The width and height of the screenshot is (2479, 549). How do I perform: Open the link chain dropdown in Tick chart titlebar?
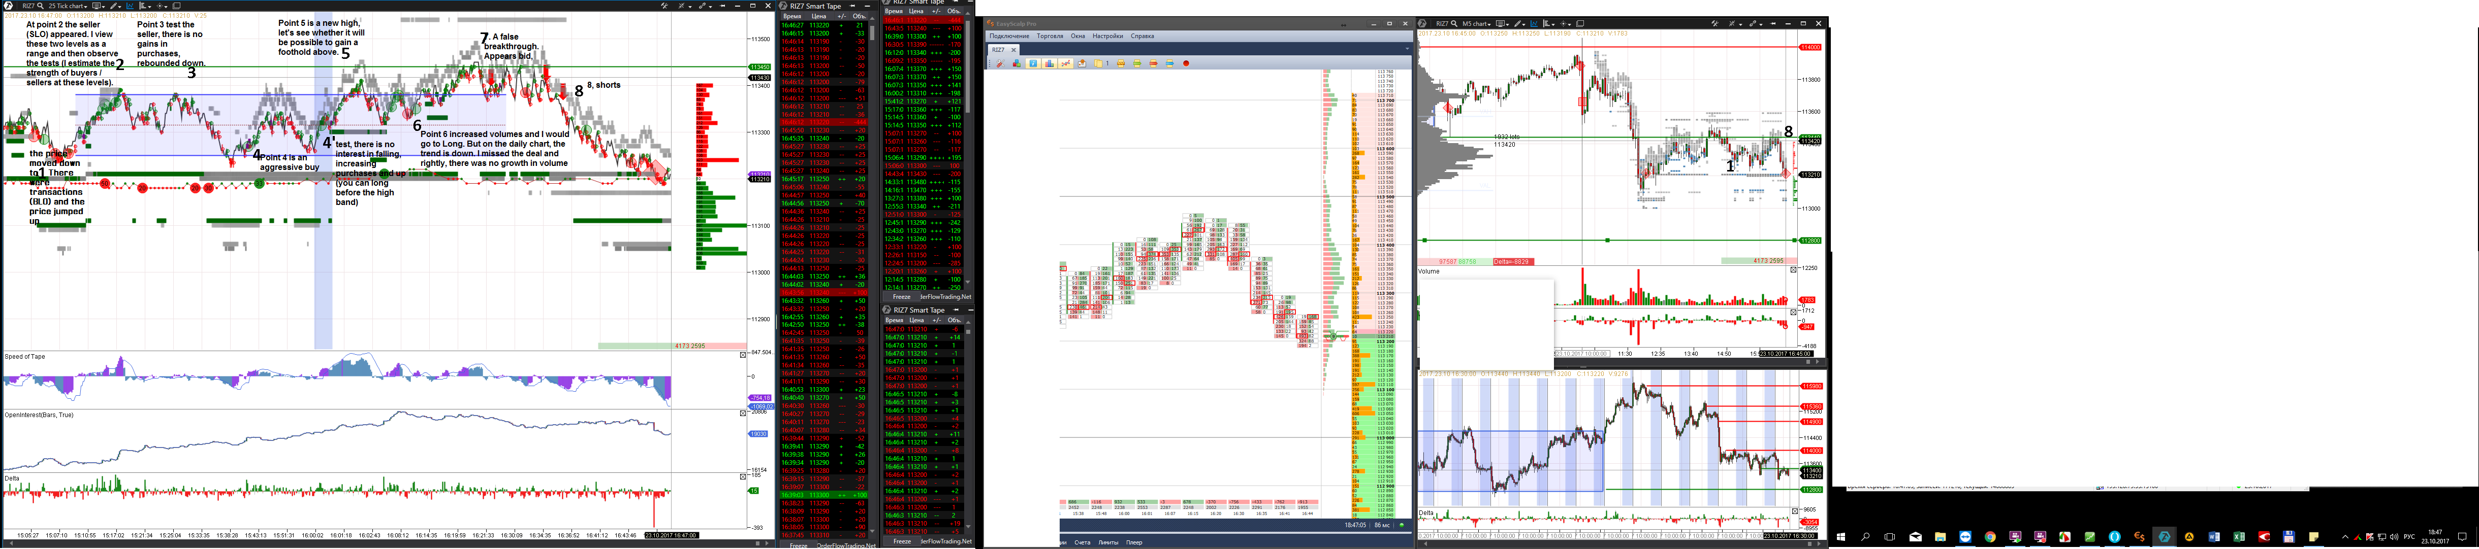point(706,6)
